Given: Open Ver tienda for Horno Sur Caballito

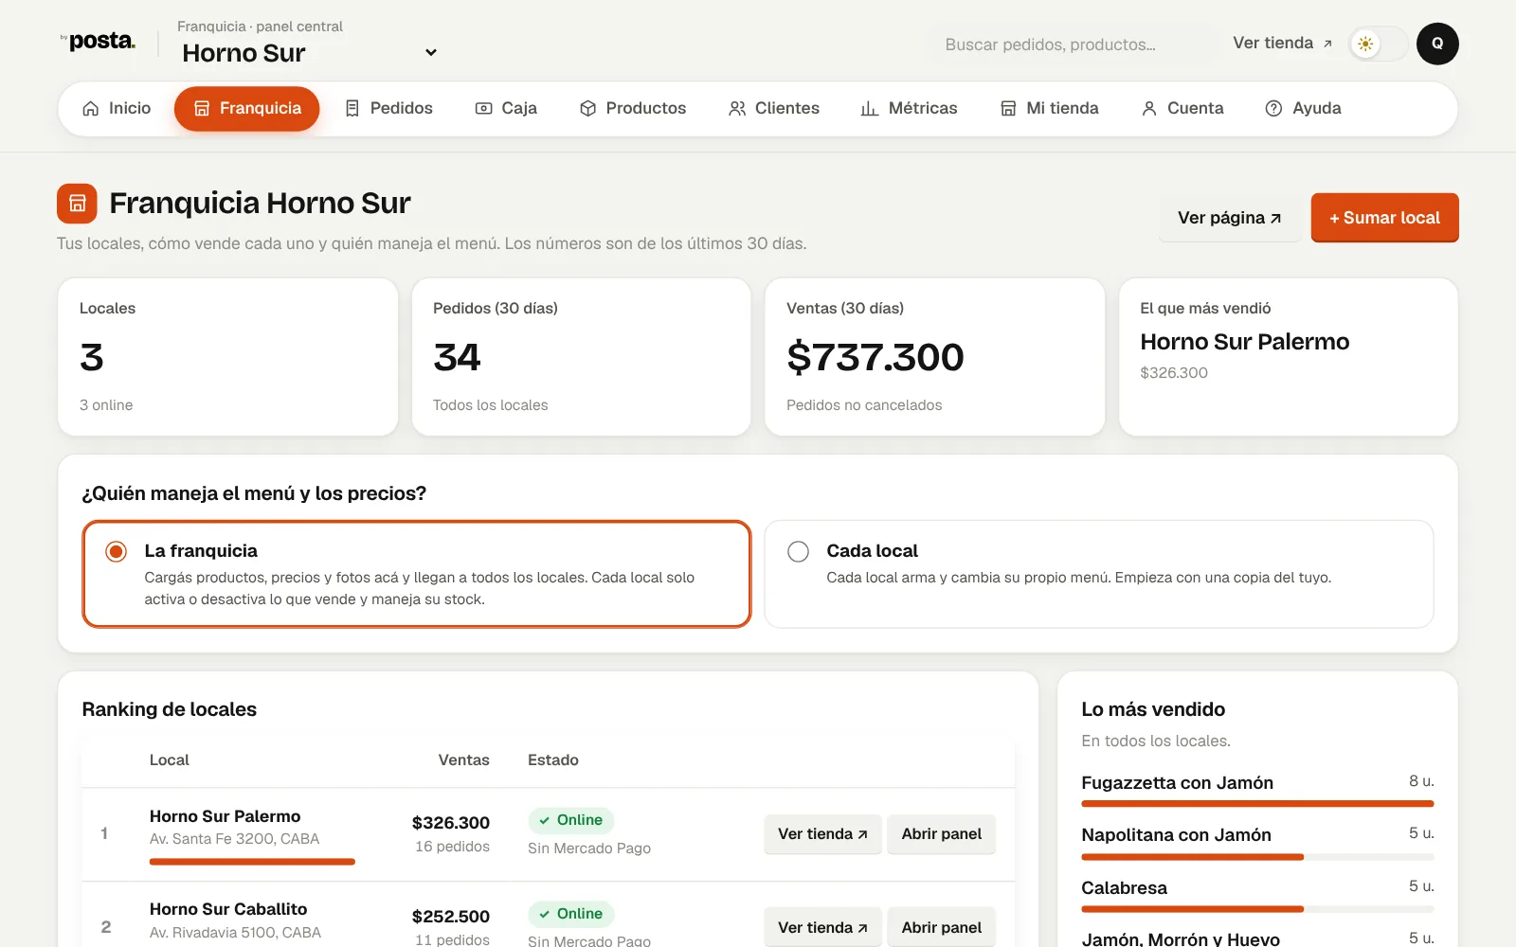Looking at the screenshot, I should (x=822, y=928).
